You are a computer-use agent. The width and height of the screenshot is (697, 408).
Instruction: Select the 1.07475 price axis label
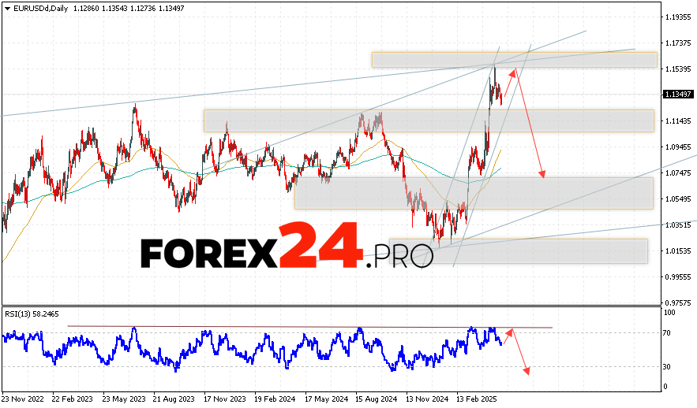[678, 173]
